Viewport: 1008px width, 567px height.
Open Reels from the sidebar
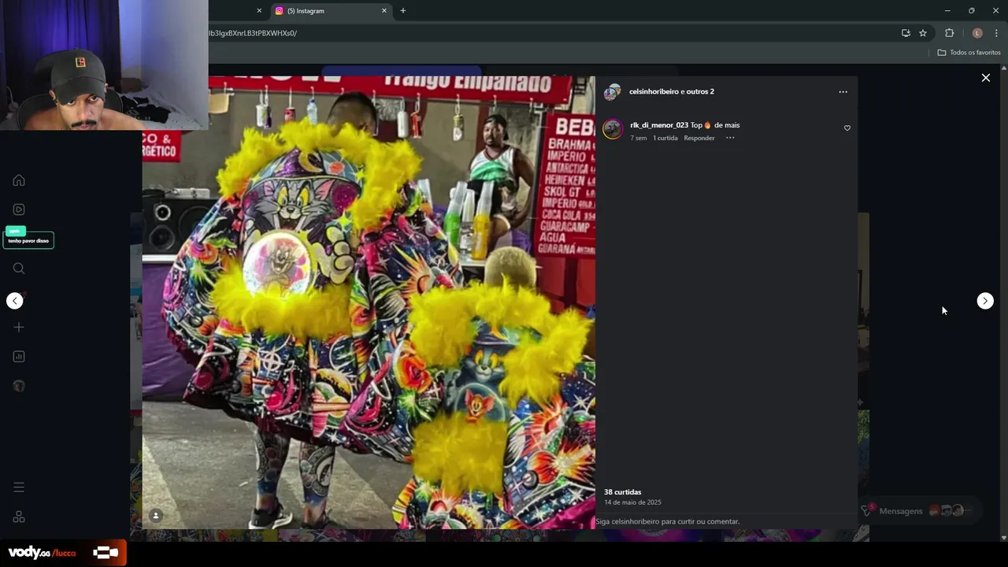tap(19, 209)
